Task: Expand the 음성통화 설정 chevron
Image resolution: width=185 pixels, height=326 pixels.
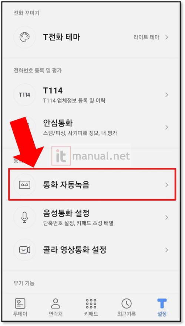Action: pos(166,217)
